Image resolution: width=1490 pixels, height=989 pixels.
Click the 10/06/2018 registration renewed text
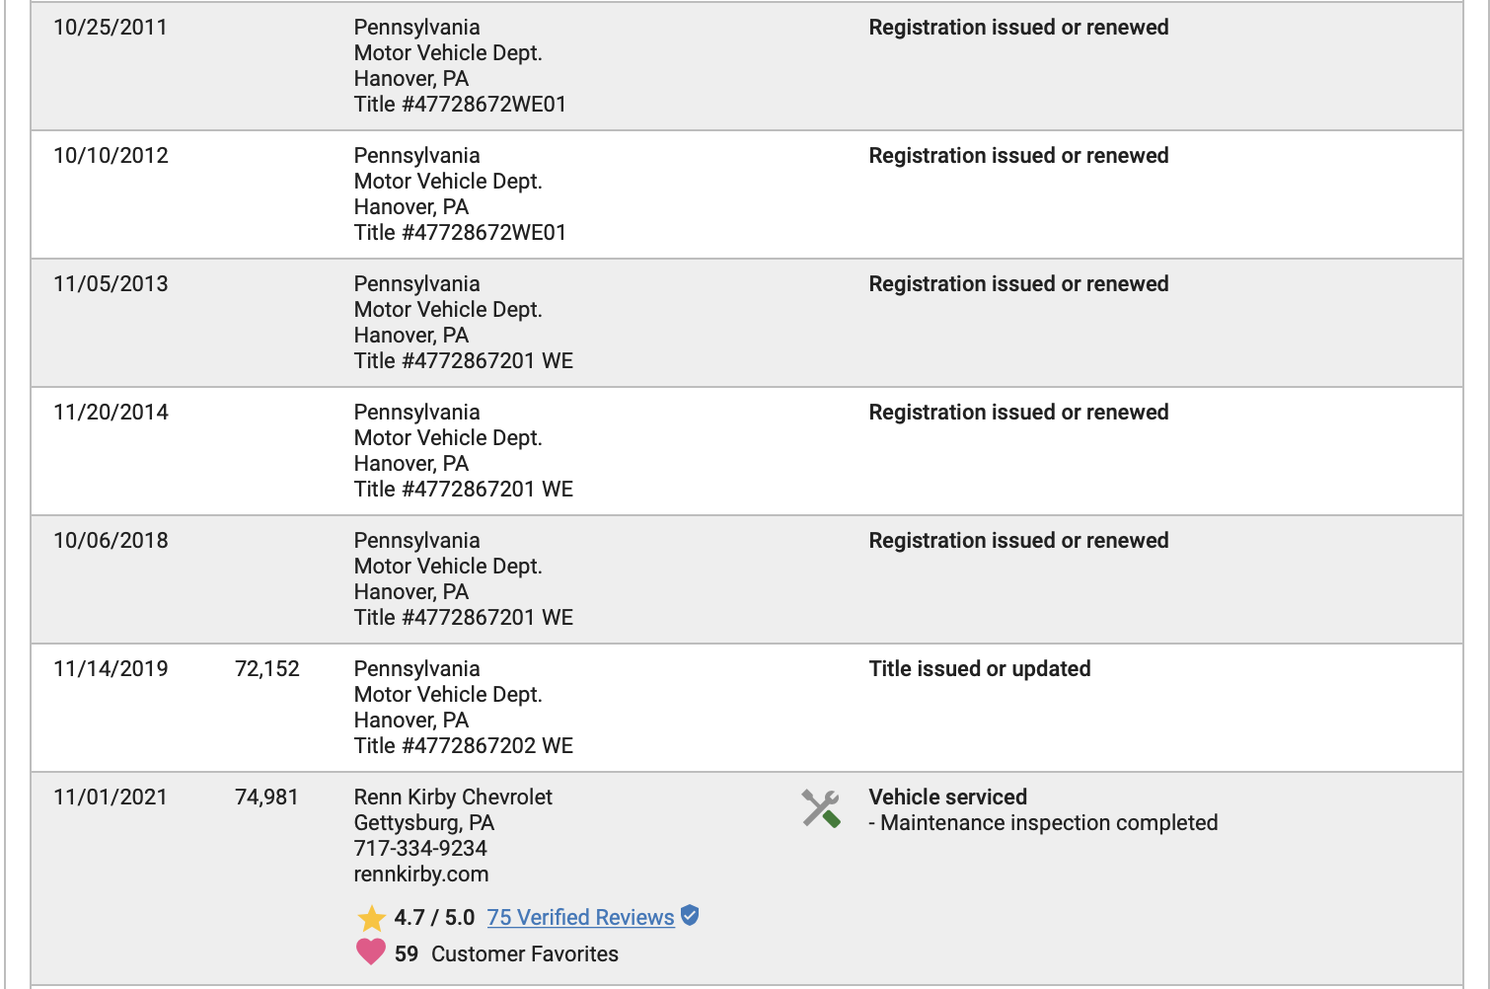click(1018, 541)
